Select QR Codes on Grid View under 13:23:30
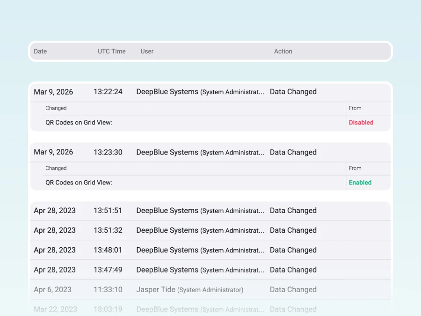Screen dimensions: 421x316 [79, 183]
